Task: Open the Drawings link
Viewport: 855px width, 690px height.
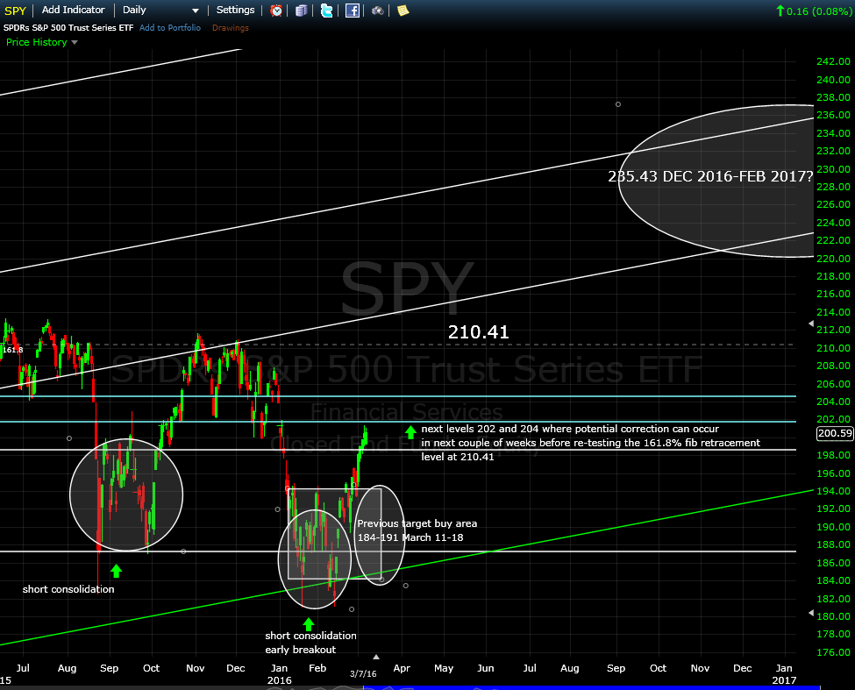Action: [x=230, y=28]
